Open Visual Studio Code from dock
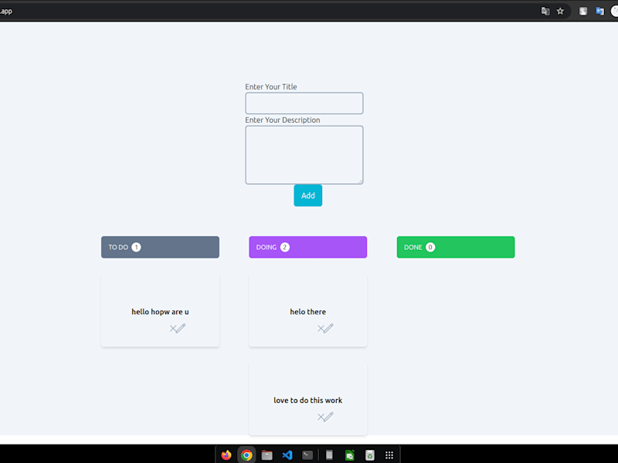 pyautogui.click(x=287, y=455)
